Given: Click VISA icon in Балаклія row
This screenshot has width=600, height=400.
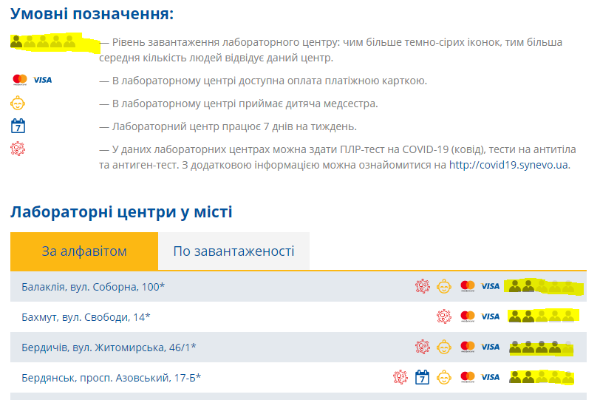Looking at the screenshot, I should tap(490, 286).
